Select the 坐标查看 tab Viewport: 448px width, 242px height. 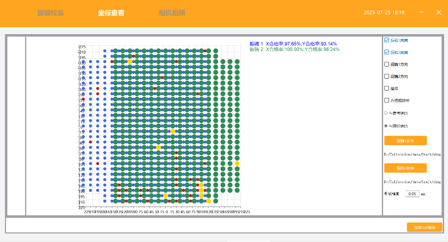(x=111, y=13)
